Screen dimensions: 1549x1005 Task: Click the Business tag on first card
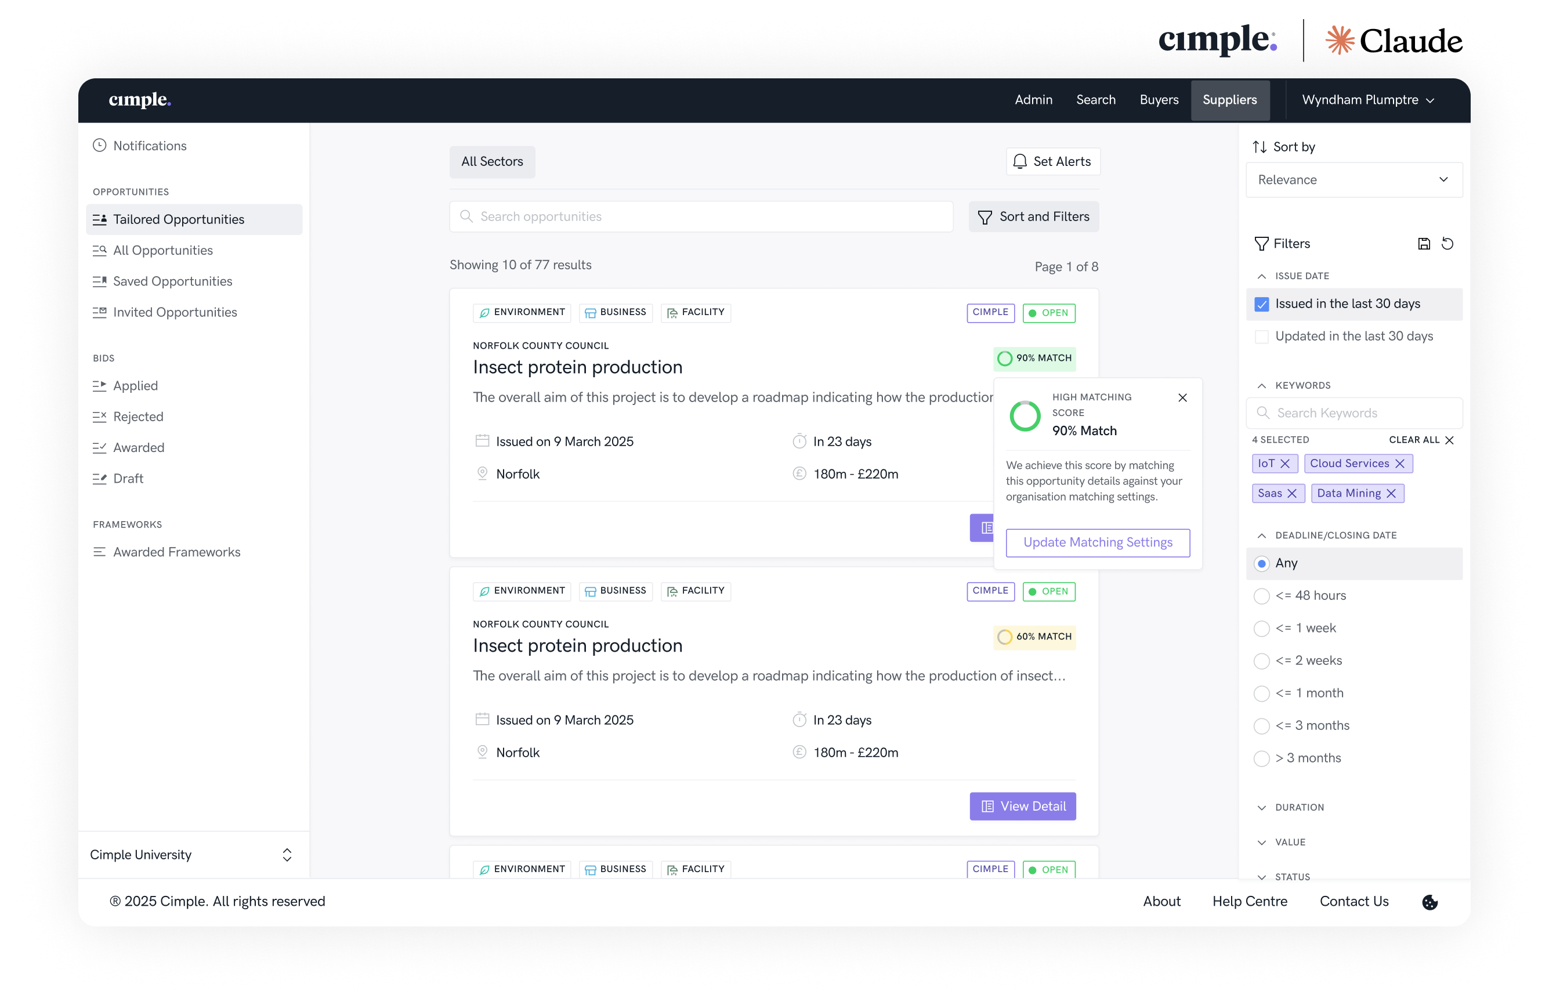[616, 312]
